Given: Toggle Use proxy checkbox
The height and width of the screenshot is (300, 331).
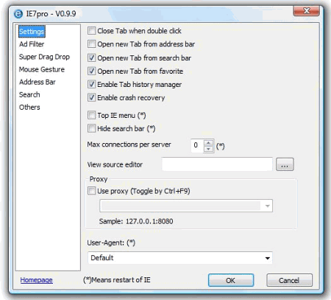Looking at the screenshot, I should (x=91, y=191).
